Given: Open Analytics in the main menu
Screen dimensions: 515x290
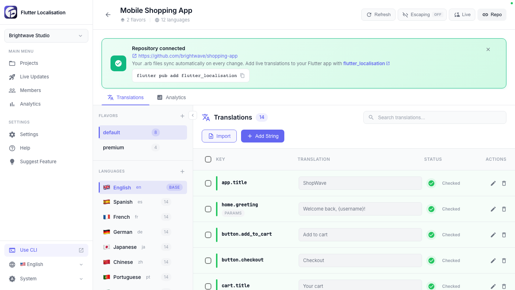Looking at the screenshot, I should (46, 104).
